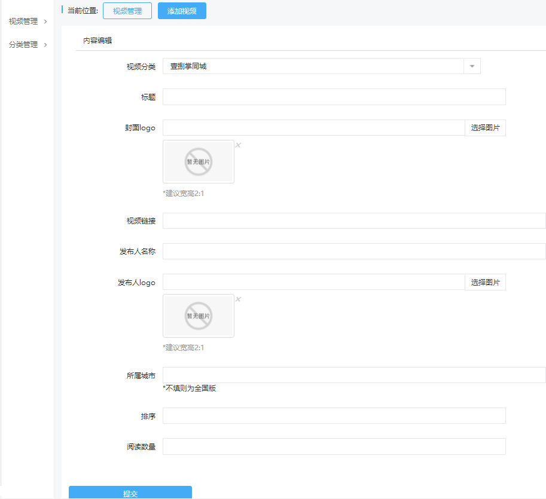546x499 pixels.
Task: Click 选择图片 for 发布人logo
Action: (x=485, y=282)
